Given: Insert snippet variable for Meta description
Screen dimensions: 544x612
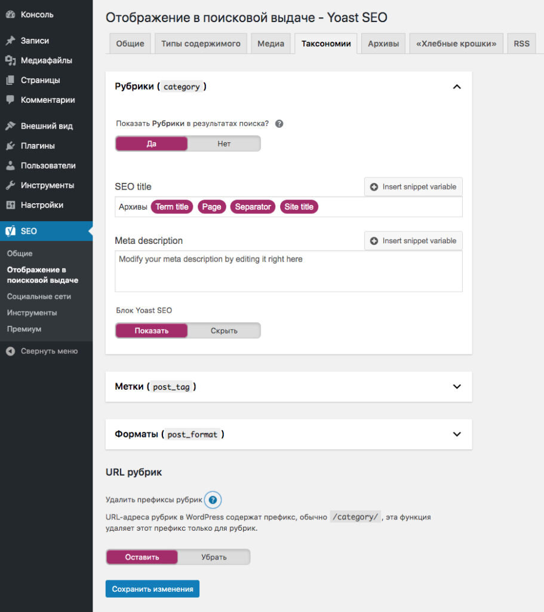Looking at the screenshot, I should 413,241.
